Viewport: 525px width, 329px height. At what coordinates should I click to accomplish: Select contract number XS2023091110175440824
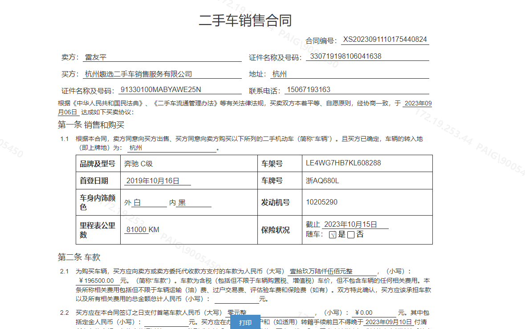pos(385,40)
